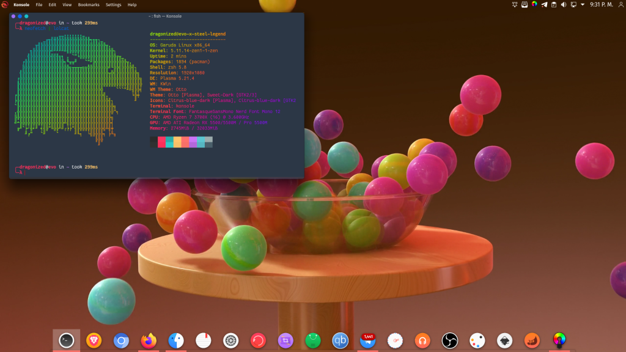
Task: Click the red color block in neofetch palette
Action: tap(161, 142)
